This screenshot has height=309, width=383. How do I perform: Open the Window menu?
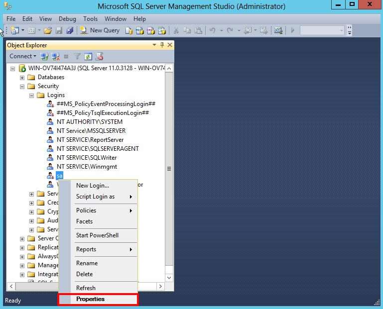116,19
